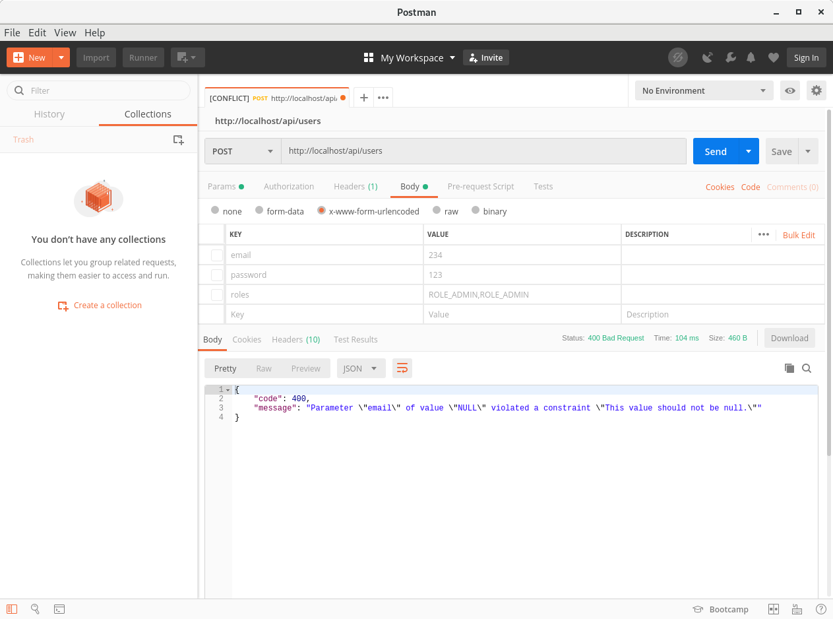Collapse line 1 fold arrow in response
Image resolution: width=833 pixels, height=619 pixels.
pos(228,390)
